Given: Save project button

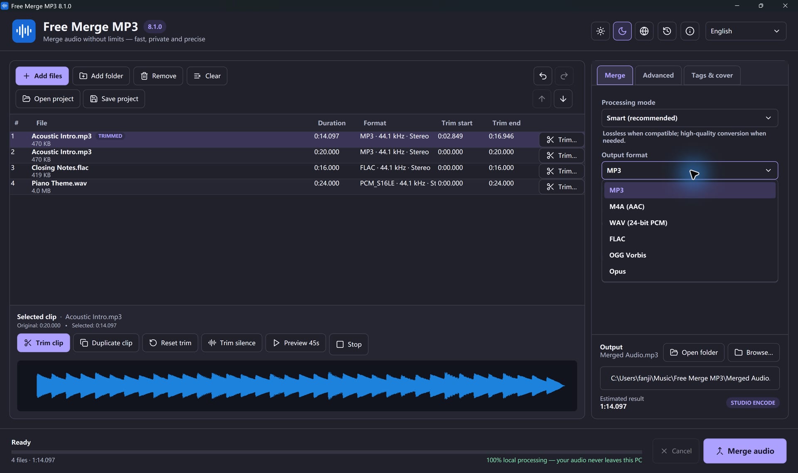Looking at the screenshot, I should [114, 99].
